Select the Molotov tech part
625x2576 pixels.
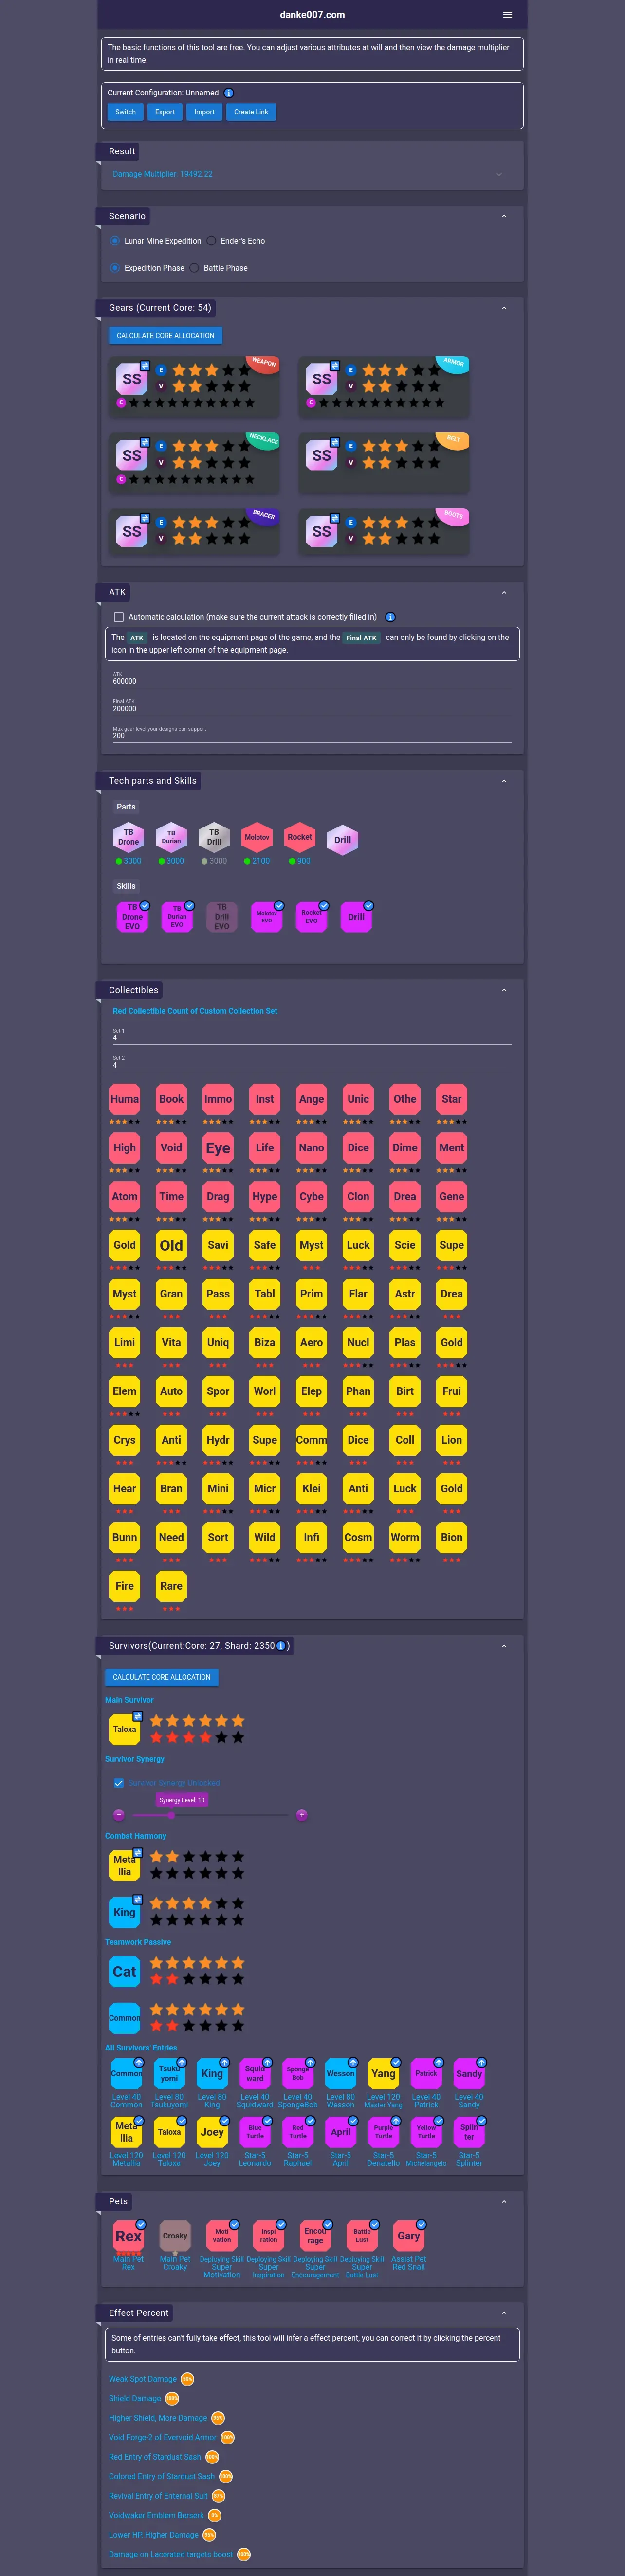point(257,837)
